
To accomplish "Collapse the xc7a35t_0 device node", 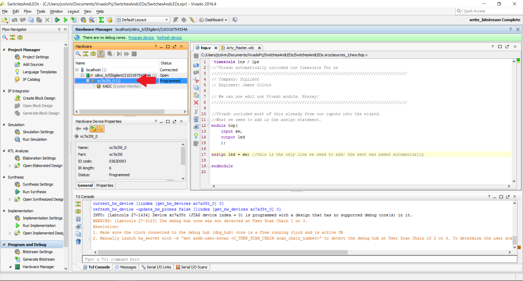I will coord(88,81).
